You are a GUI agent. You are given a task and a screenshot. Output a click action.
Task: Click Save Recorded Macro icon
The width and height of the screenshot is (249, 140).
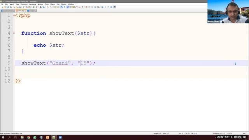click(x=98, y=7)
